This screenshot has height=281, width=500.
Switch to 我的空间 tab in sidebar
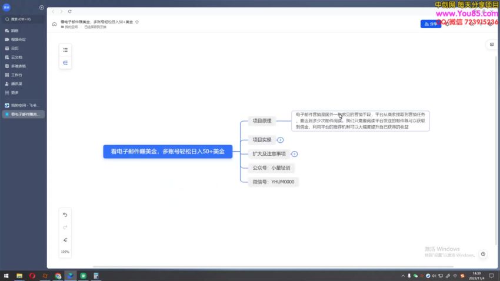(24, 105)
